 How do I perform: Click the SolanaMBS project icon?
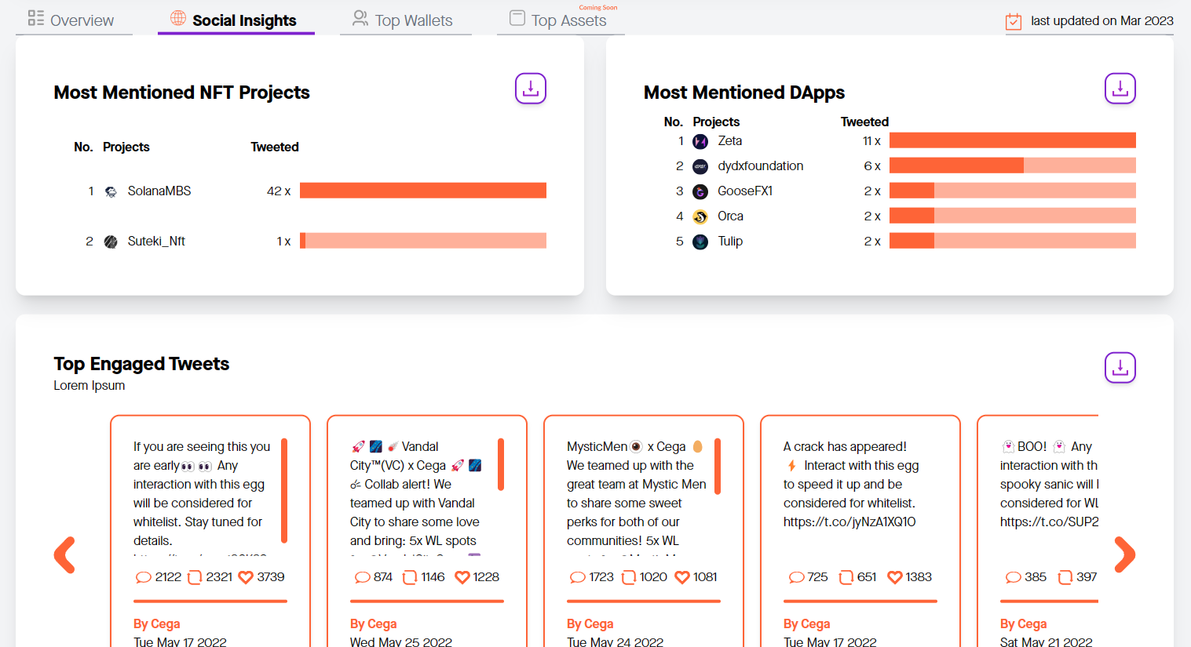[x=111, y=190]
